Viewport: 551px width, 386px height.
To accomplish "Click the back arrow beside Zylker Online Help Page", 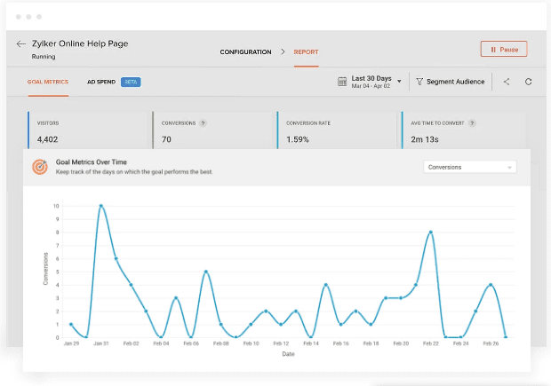I will coord(20,43).
